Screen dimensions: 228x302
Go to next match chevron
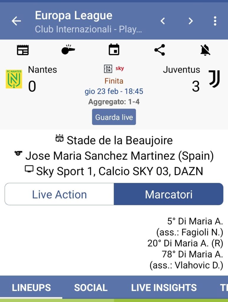(x=191, y=21)
